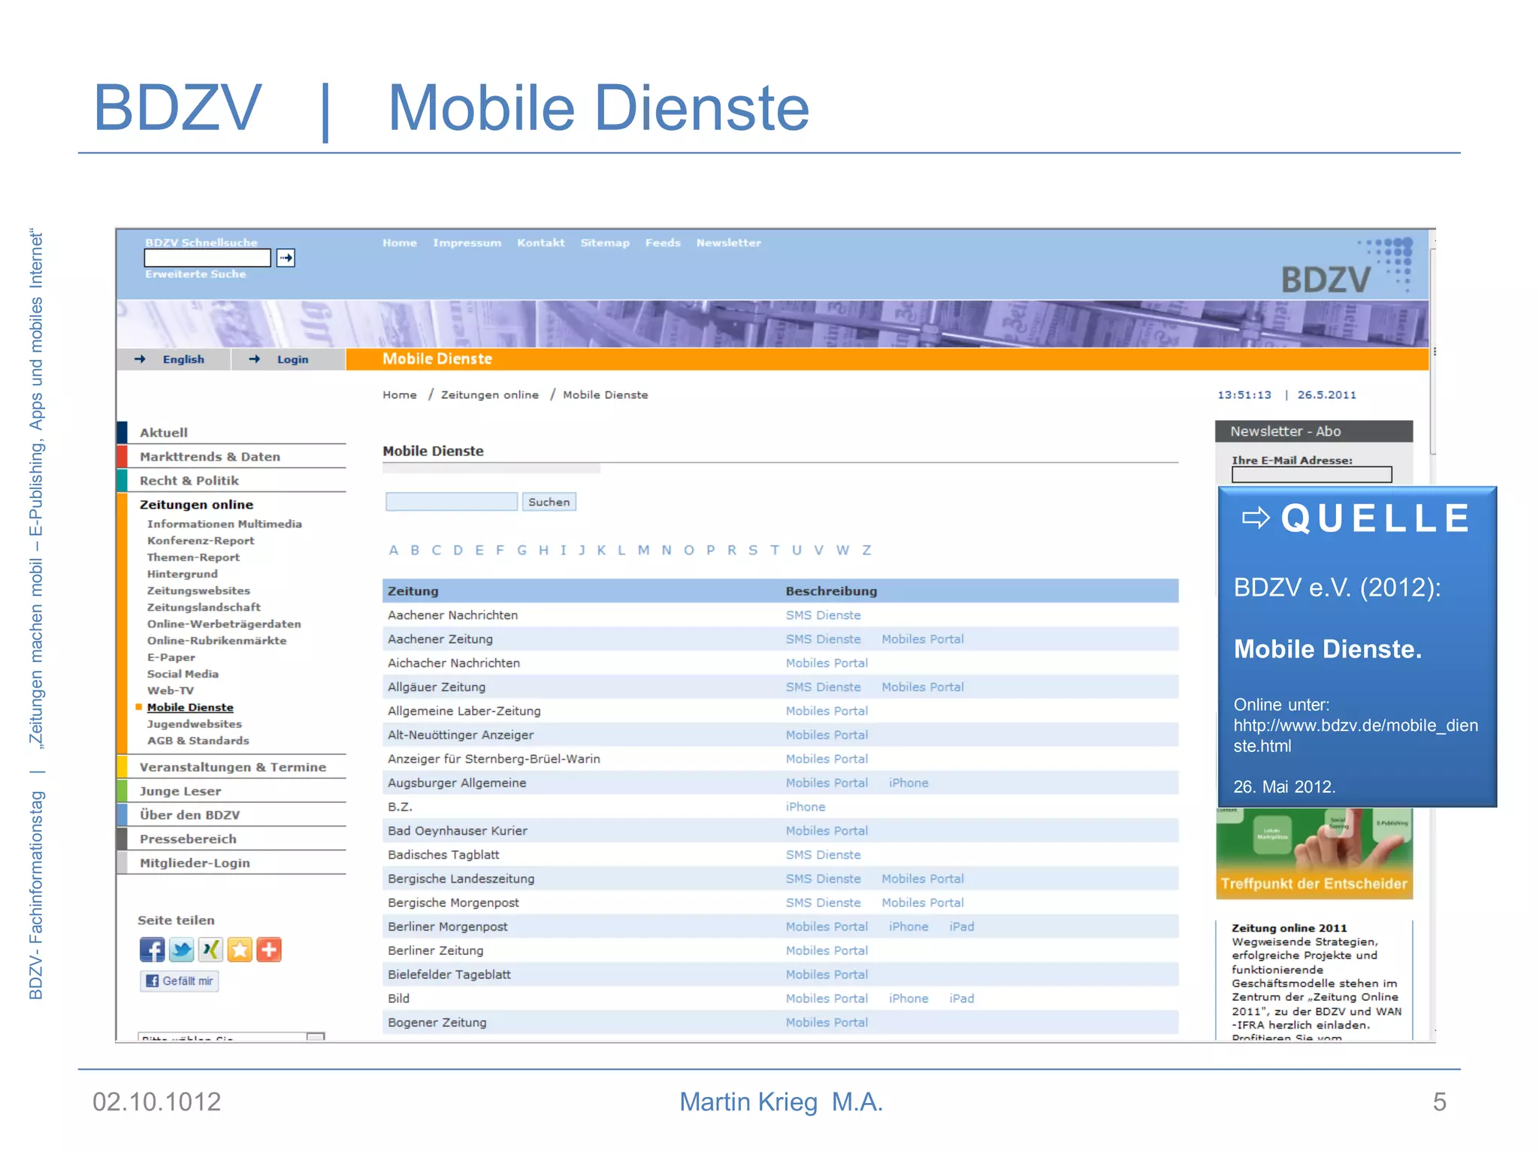Open the Login link
Viewport: 1539px width, 1154px height.
(x=292, y=359)
